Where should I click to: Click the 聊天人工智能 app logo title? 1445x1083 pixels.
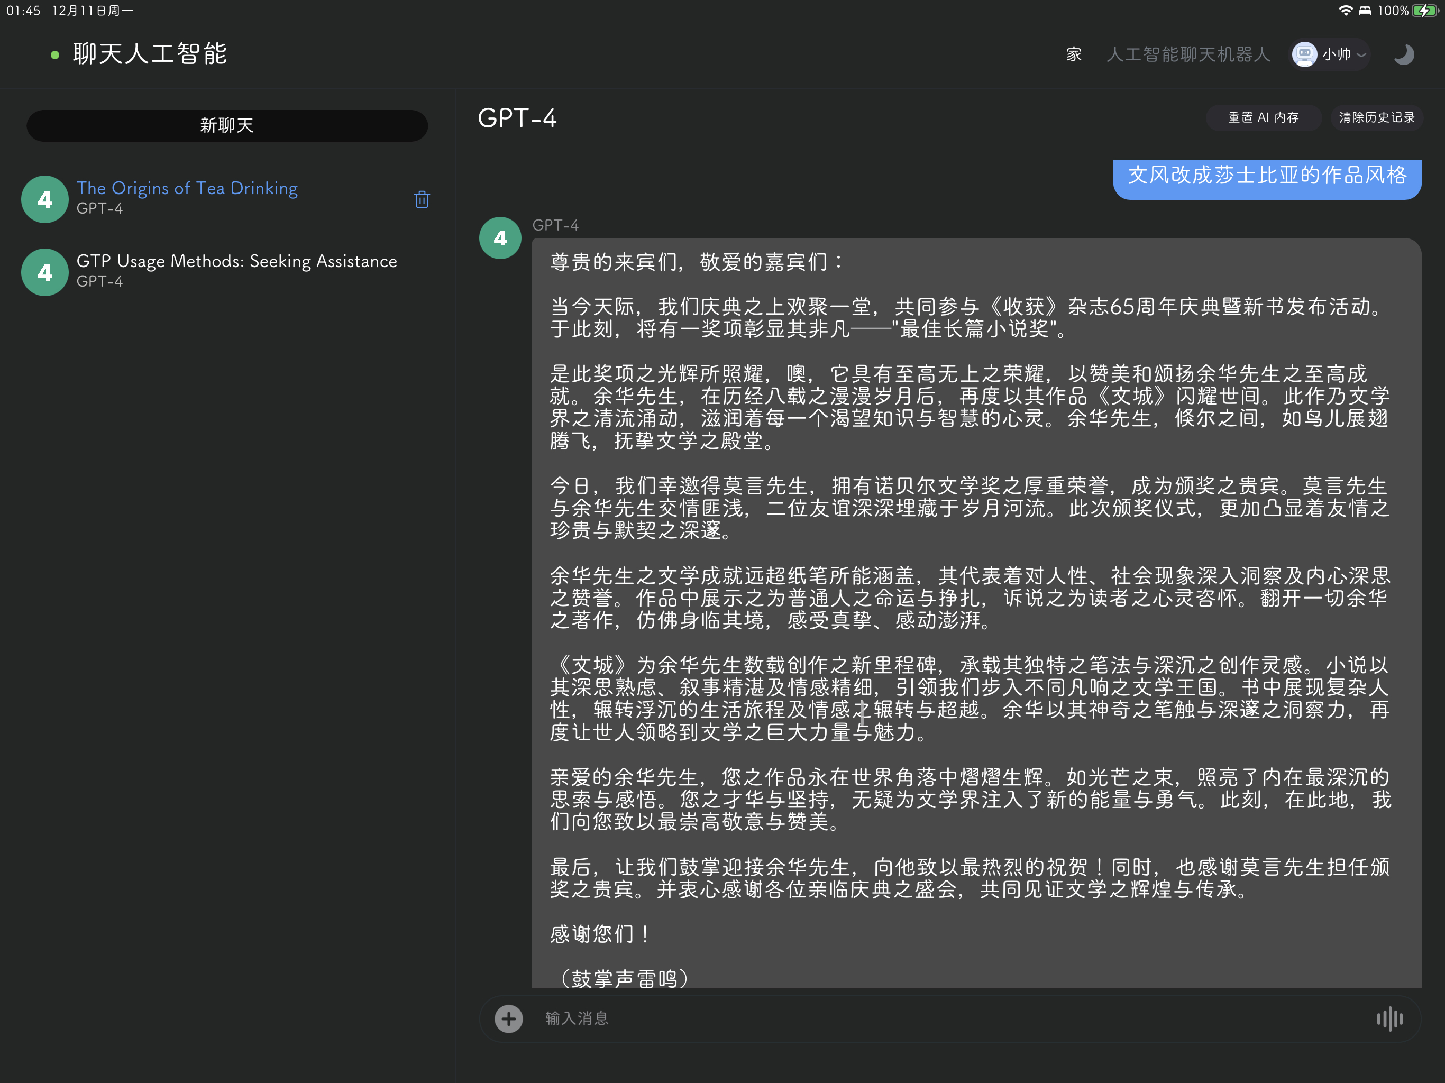click(150, 54)
